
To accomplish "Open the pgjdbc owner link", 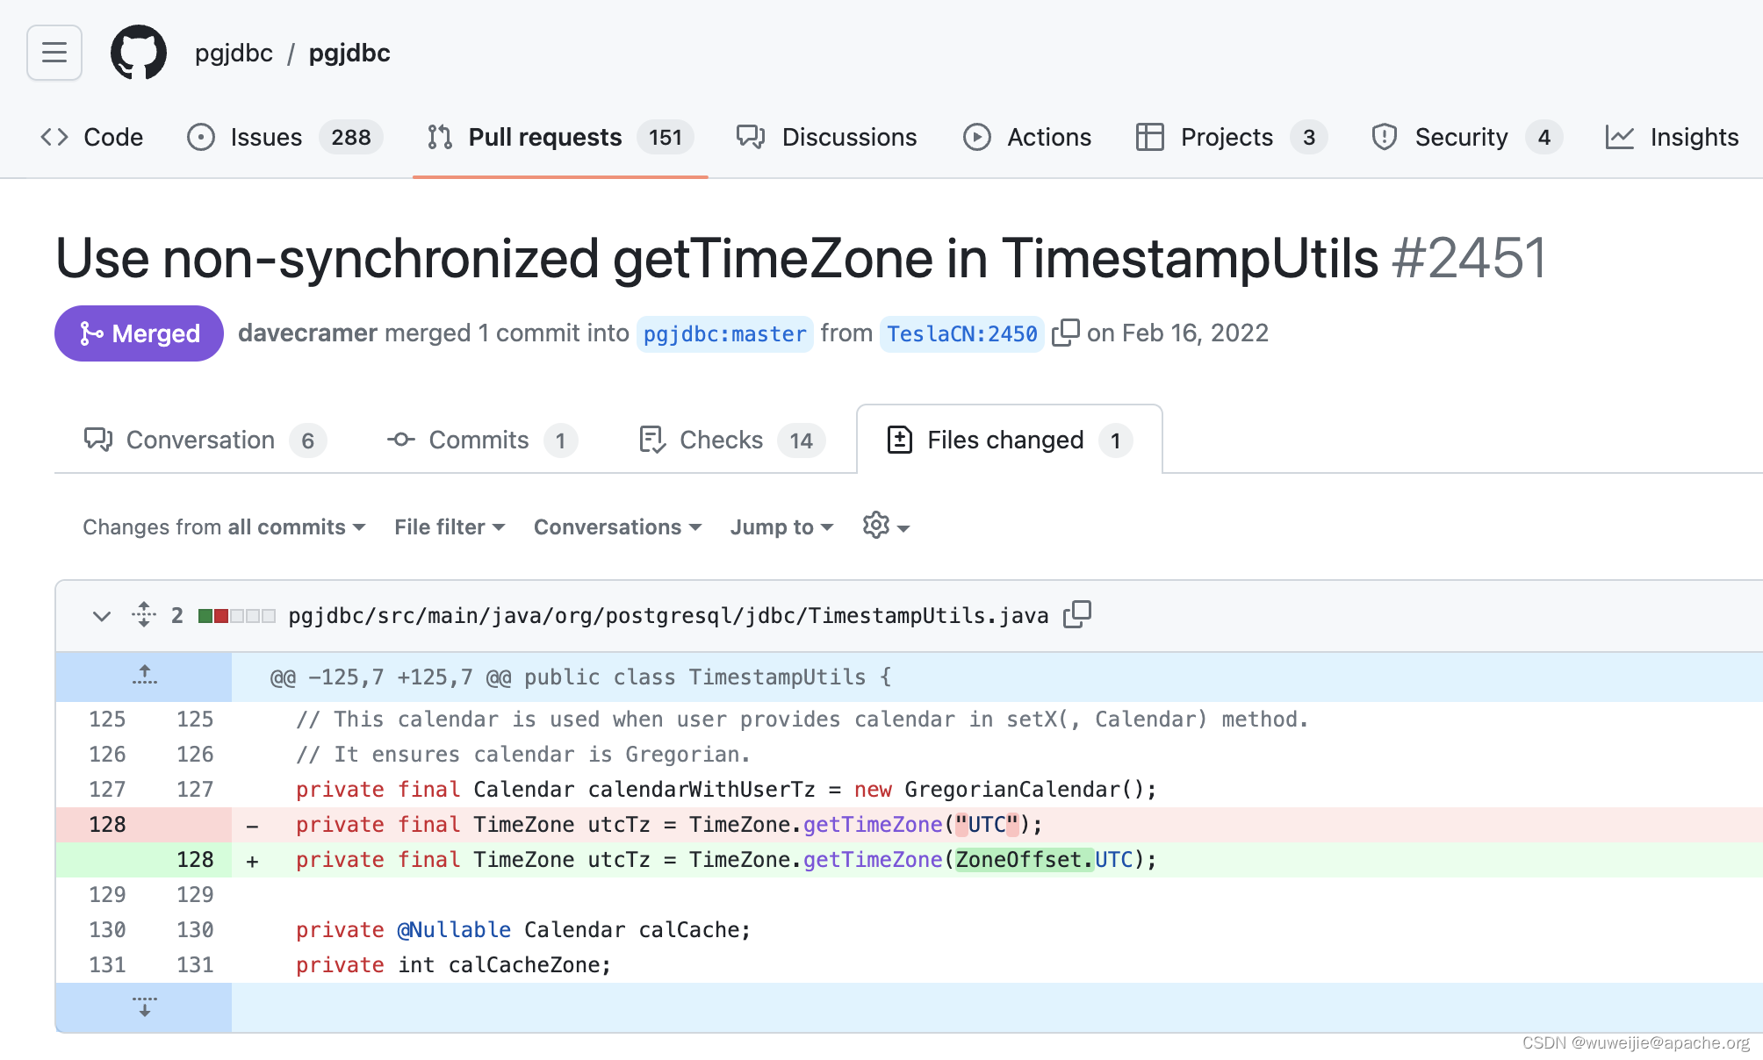I will pos(234,53).
